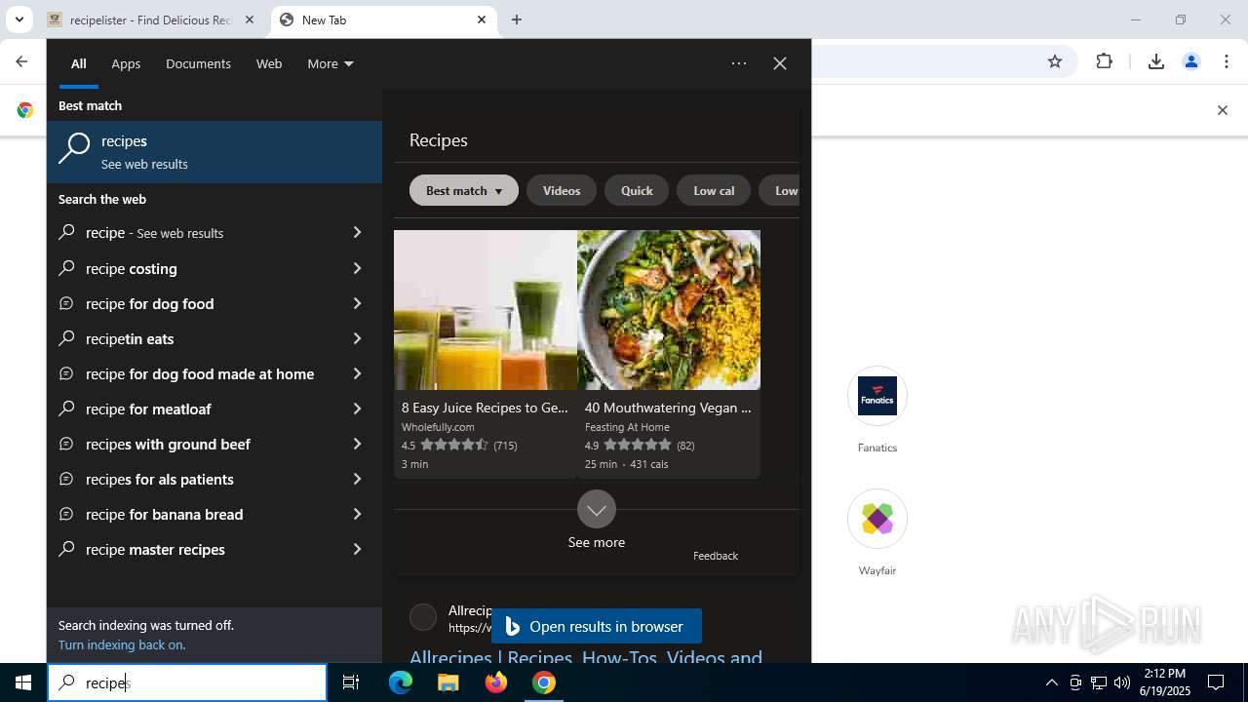Expand the 'recipetin eats' suggestion arrow

[x=357, y=338]
